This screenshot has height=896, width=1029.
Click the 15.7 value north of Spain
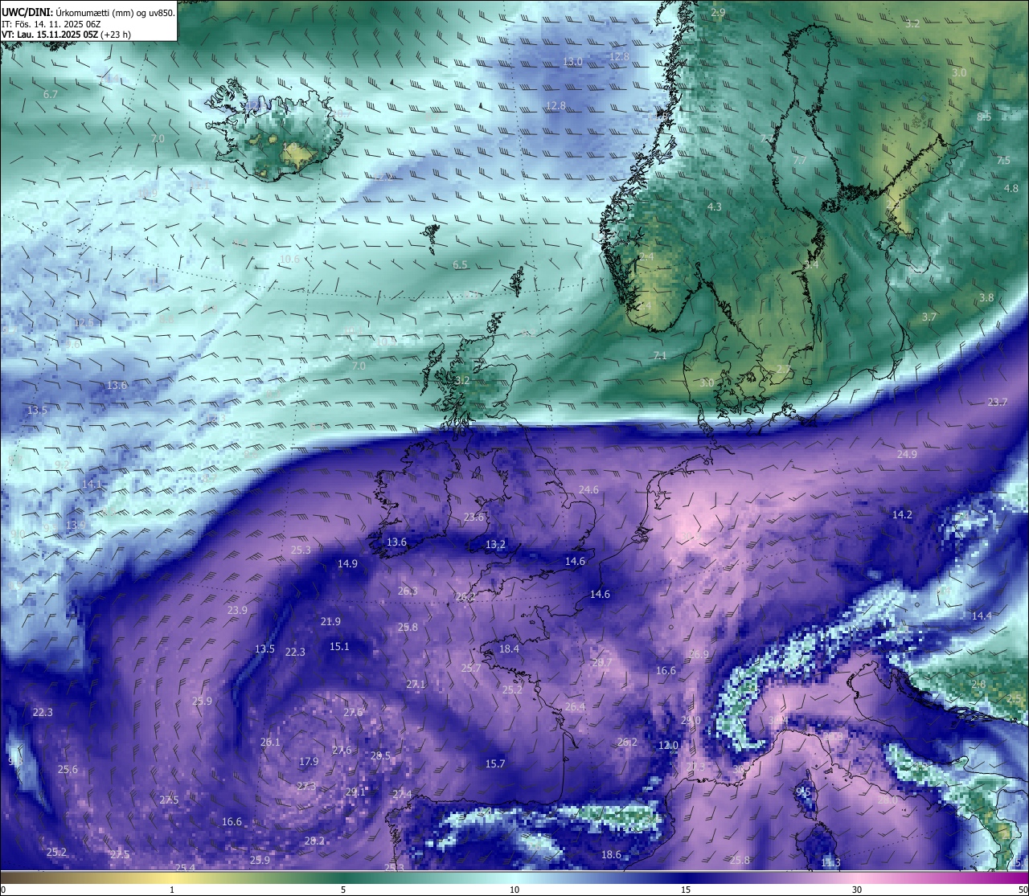(x=495, y=763)
